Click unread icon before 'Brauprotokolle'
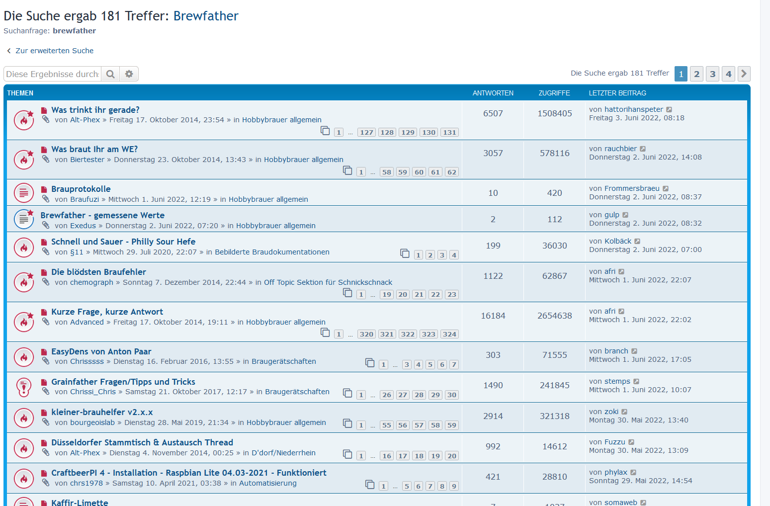Viewport: 770px width, 506px height. (44, 189)
